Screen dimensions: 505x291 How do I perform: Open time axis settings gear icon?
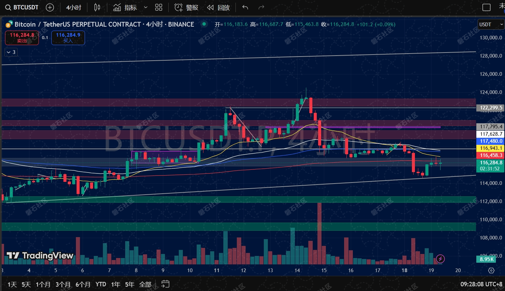pos(491,270)
